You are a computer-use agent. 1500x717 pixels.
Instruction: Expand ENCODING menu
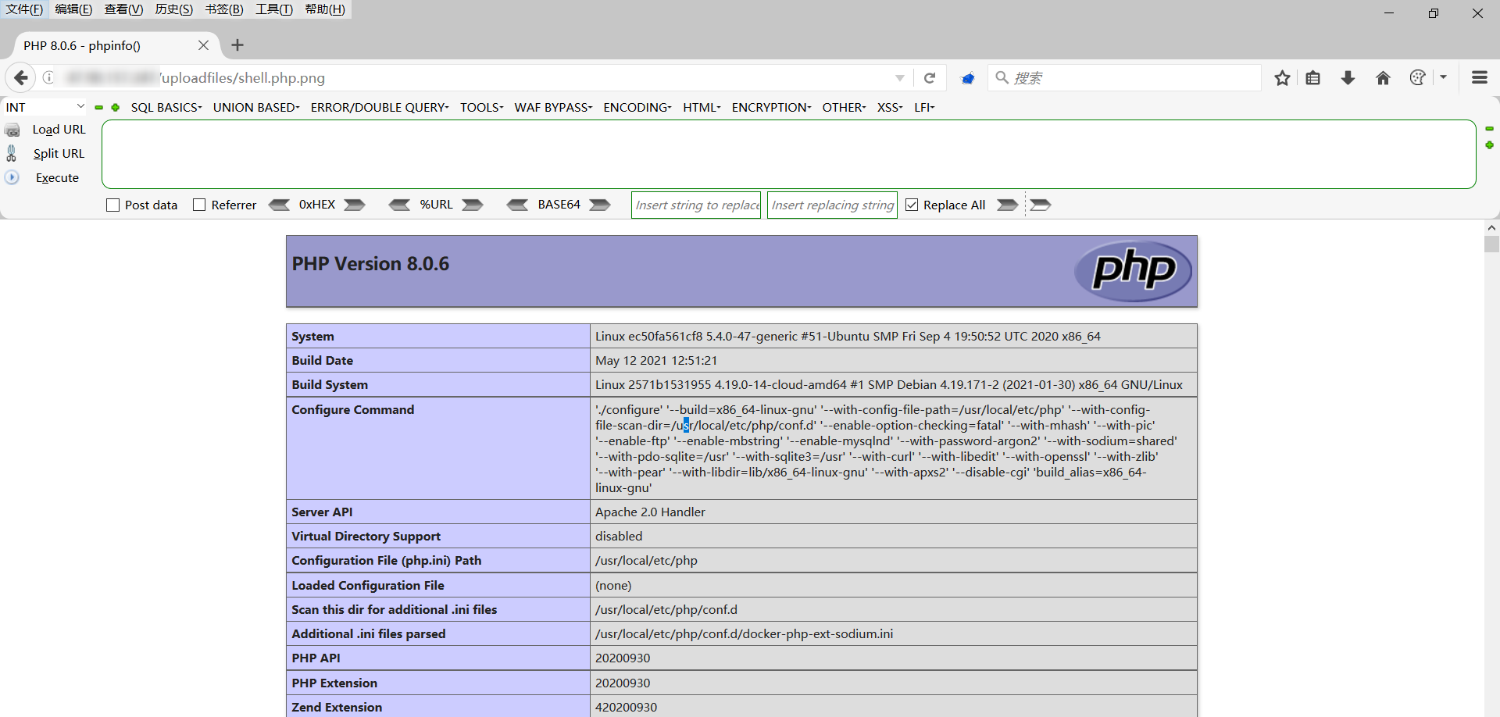(x=637, y=107)
